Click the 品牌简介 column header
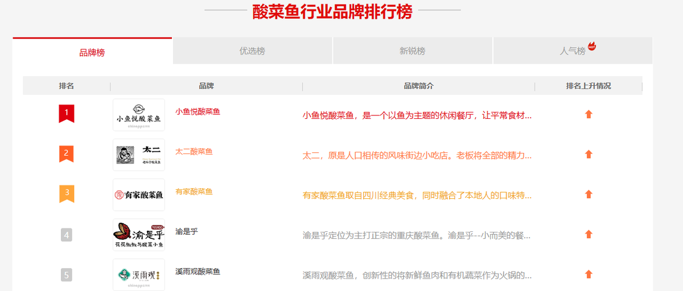 click(x=418, y=86)
